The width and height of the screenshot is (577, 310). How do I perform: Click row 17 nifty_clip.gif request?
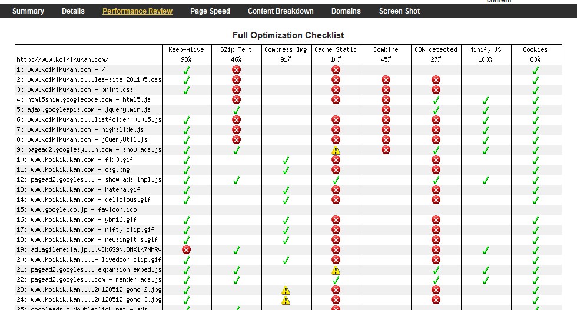[85, 229]
